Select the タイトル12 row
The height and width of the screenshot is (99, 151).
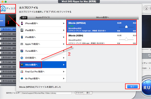[8, 81]
